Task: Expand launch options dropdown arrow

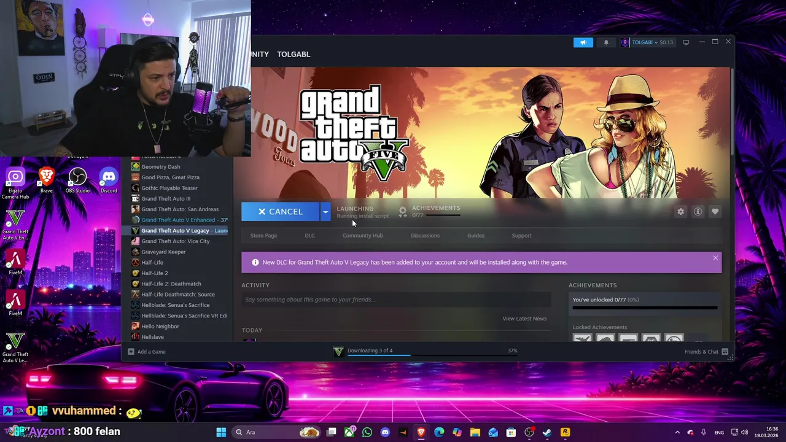Action: 325,212
